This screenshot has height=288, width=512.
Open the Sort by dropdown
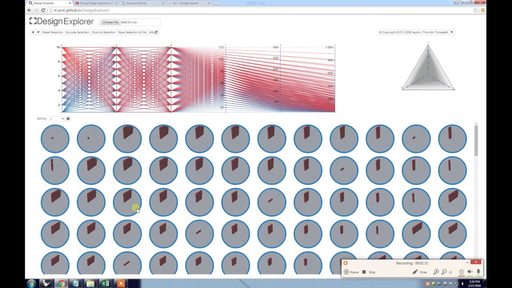click(x=56, y=119)
